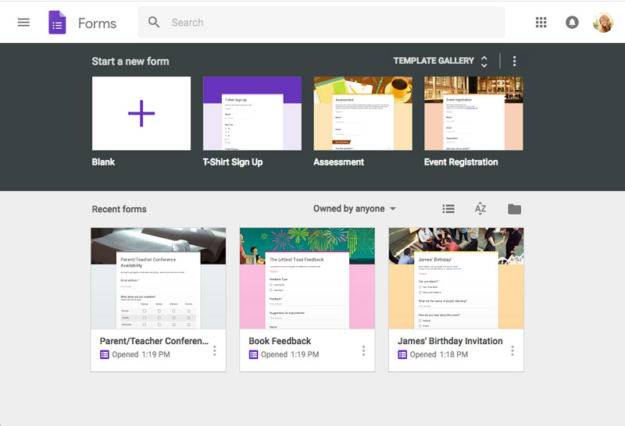The image size is (625, 426).
Task: Open the AZ sort options
Action: point(480,208)
